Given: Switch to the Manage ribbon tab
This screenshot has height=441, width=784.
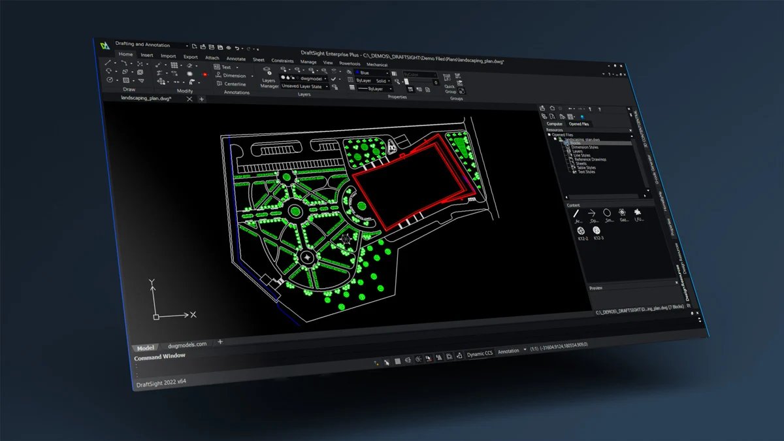Looking at the screenshot, I should pyautogui.click(x=308, y=61).
